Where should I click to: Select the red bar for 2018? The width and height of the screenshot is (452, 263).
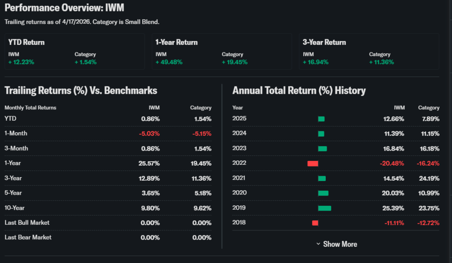pyautogui.click(x=315, y=223)
